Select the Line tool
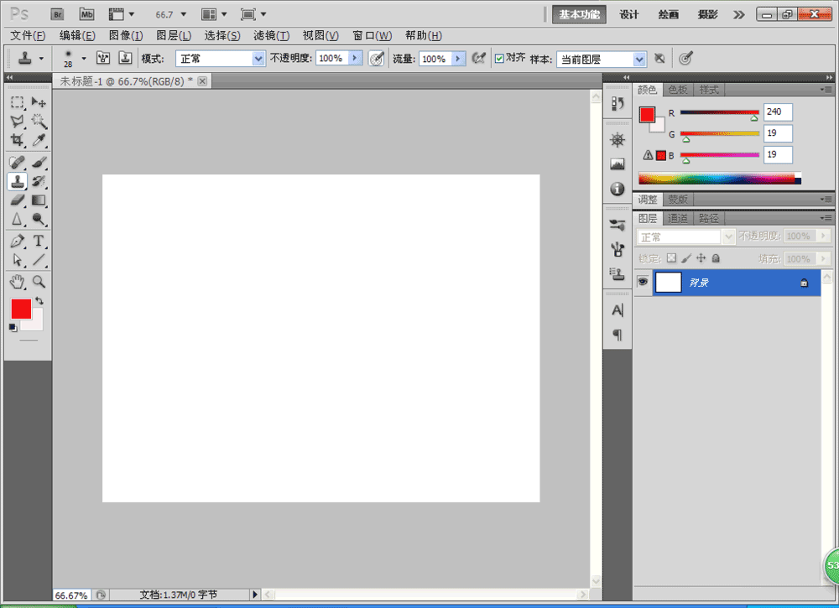Screen dimensions: 839x608 point(39,261)
